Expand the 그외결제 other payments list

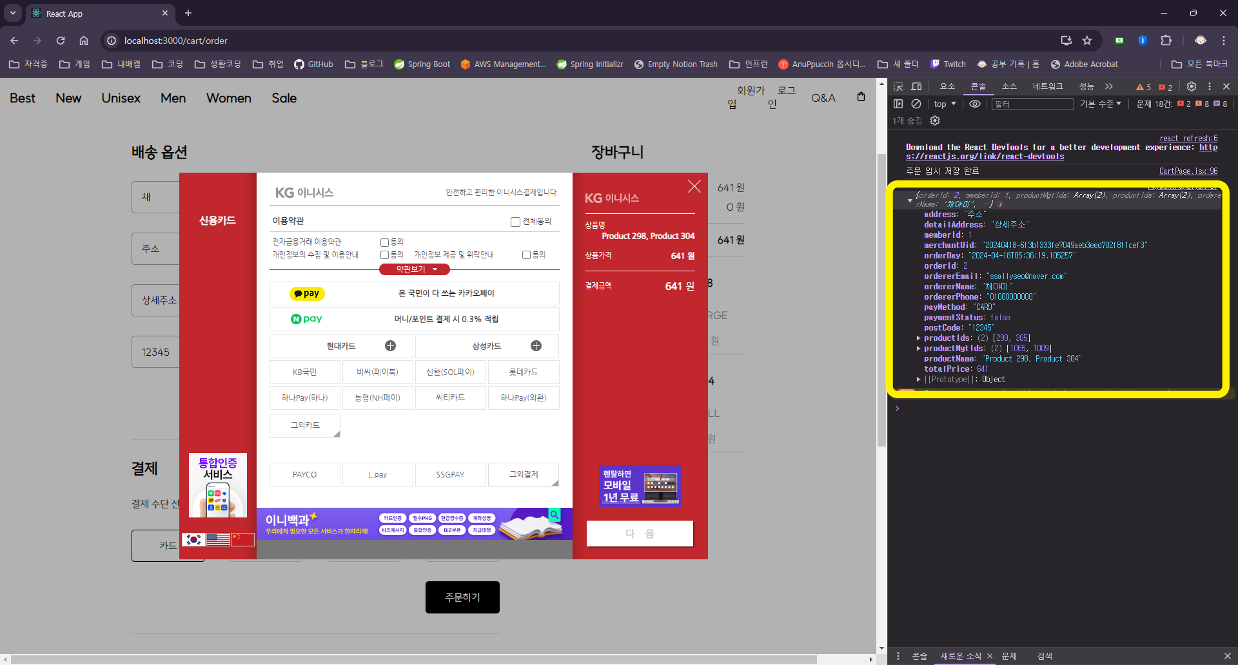point(524,474)
